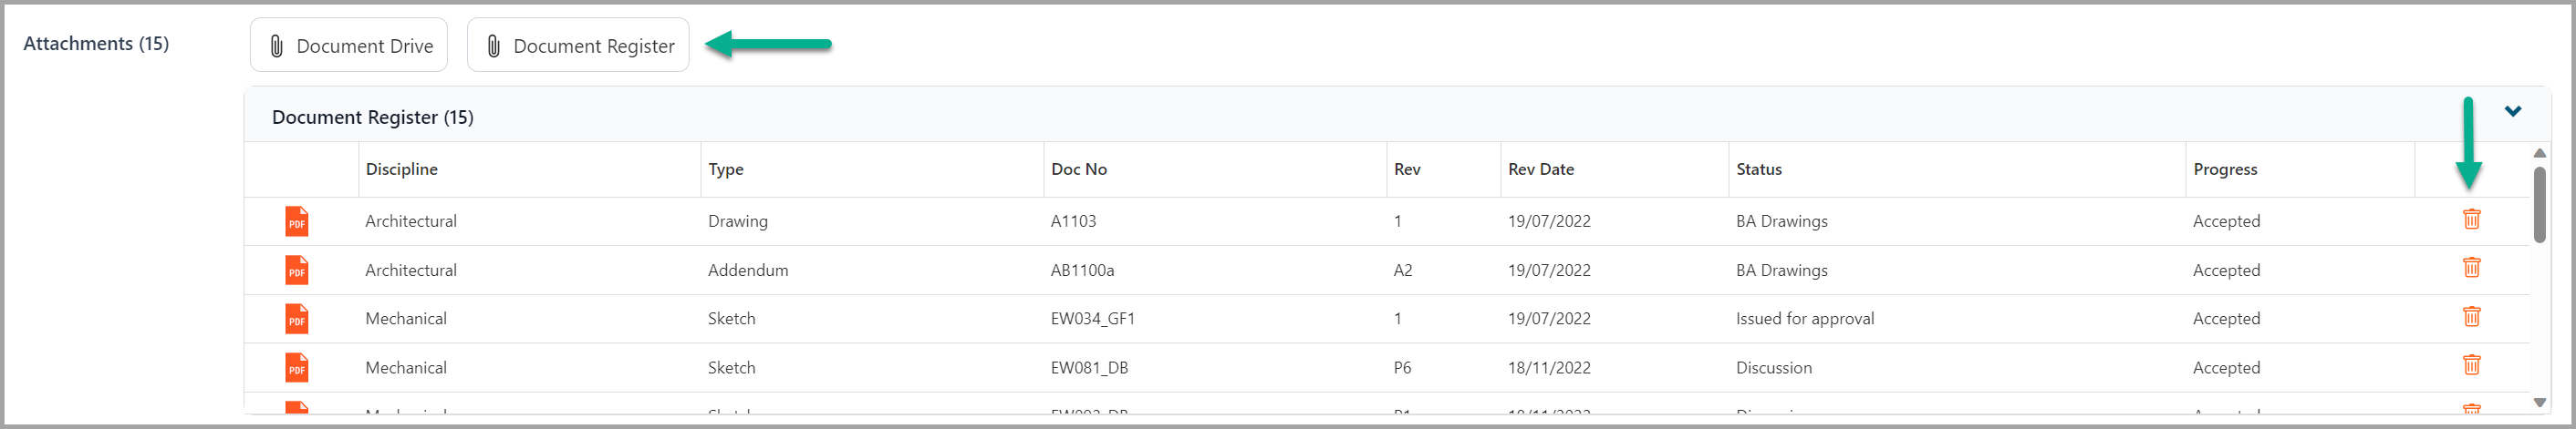The height and width of the screenshot is (429, 2576).
Task: Remove the AB1100a addendum attachment
Action: 2471,268
